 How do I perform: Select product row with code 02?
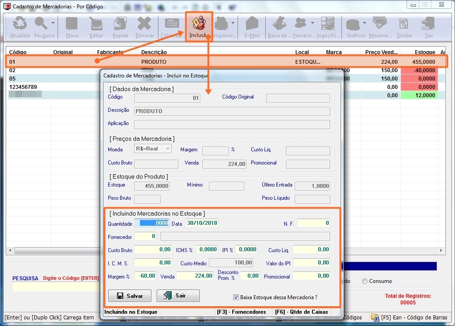pos(26,70)
